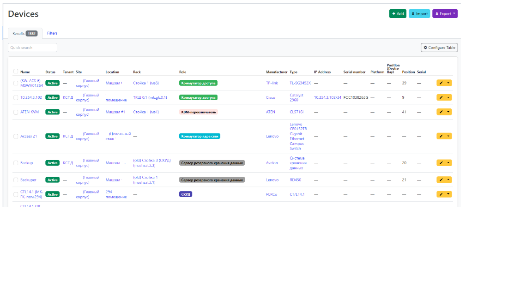
Task: Select checkbox for Access 21 device
Action: 16,136
